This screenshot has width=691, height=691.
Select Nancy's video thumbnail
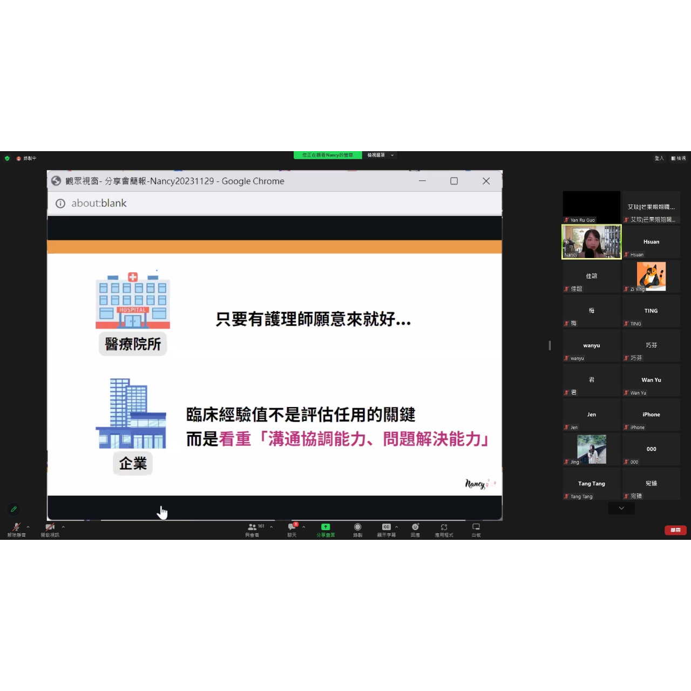(592, 242)
